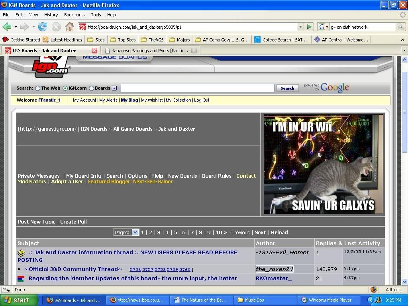Image resolution: width=408 pixels, height=306 pixels.
Task: Open the History menu
Action: (x=51, y=15)
